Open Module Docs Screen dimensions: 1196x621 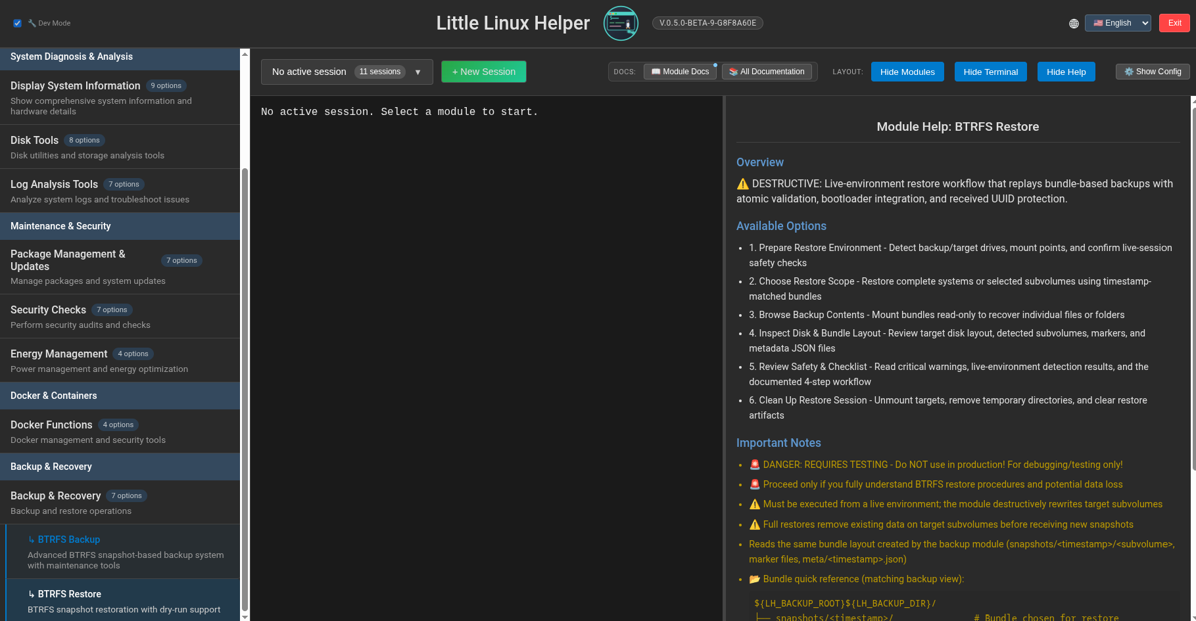point(680,72)
